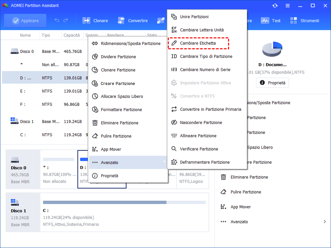Click the Applicare button
Image resolution: width=331 pixels, height=248 pixels.
(25, 21)
